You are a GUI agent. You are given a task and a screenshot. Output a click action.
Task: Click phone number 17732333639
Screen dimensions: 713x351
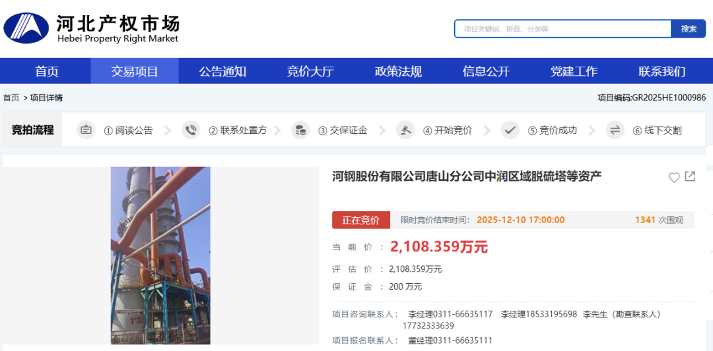[428, 326]
